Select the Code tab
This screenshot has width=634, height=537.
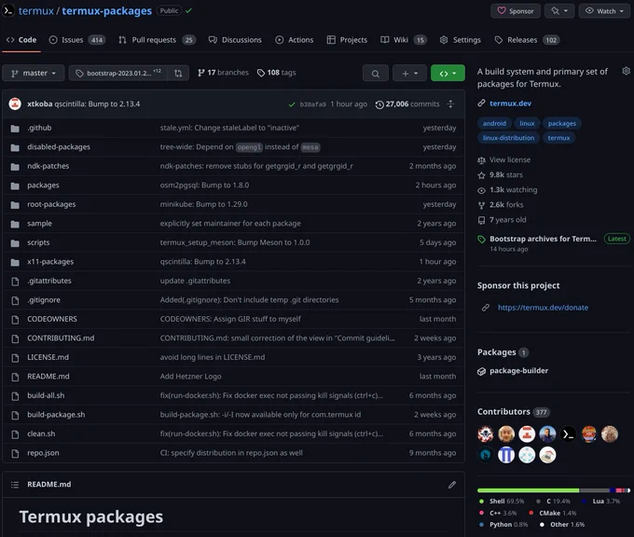click(x=21, y=40)
